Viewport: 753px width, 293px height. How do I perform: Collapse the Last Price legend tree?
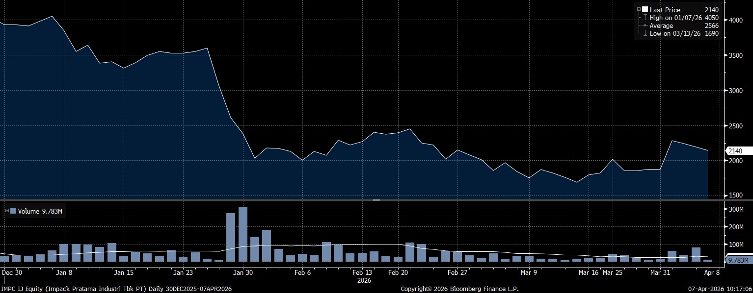pyautogui.click(x=639, y=10)
